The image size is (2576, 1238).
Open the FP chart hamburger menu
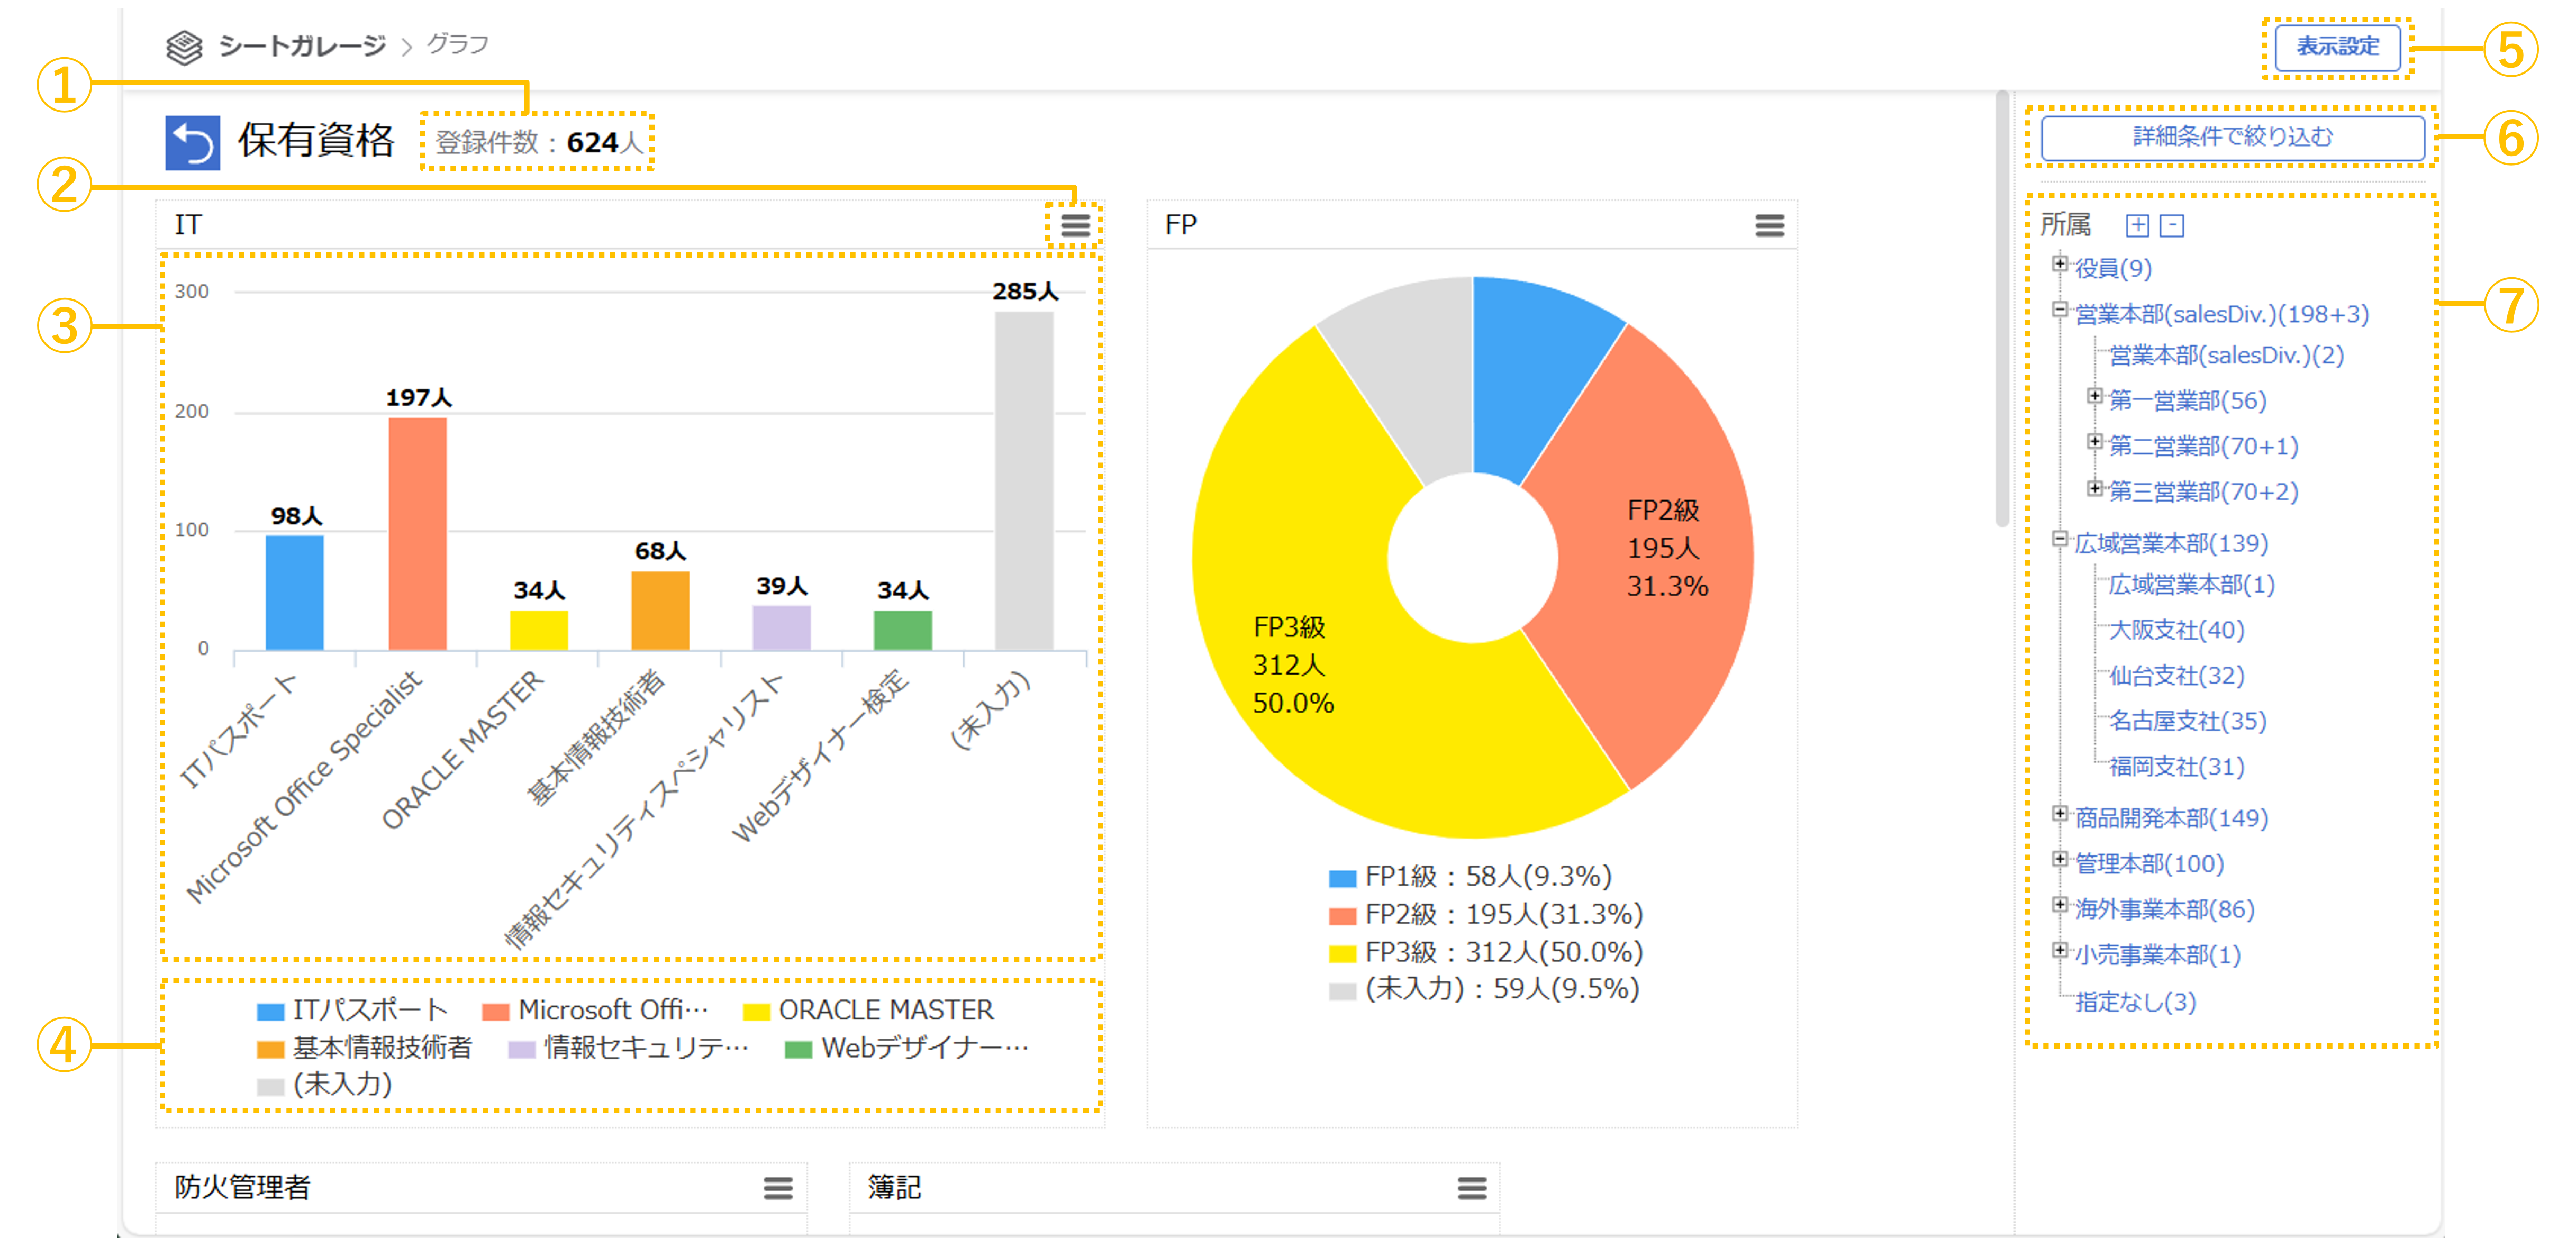coord(1769,226)
